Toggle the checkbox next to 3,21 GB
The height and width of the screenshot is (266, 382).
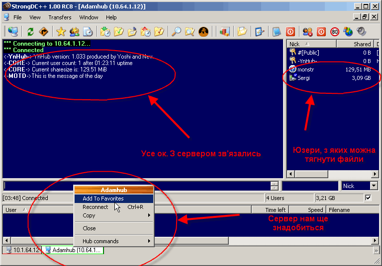coord(368,198)
